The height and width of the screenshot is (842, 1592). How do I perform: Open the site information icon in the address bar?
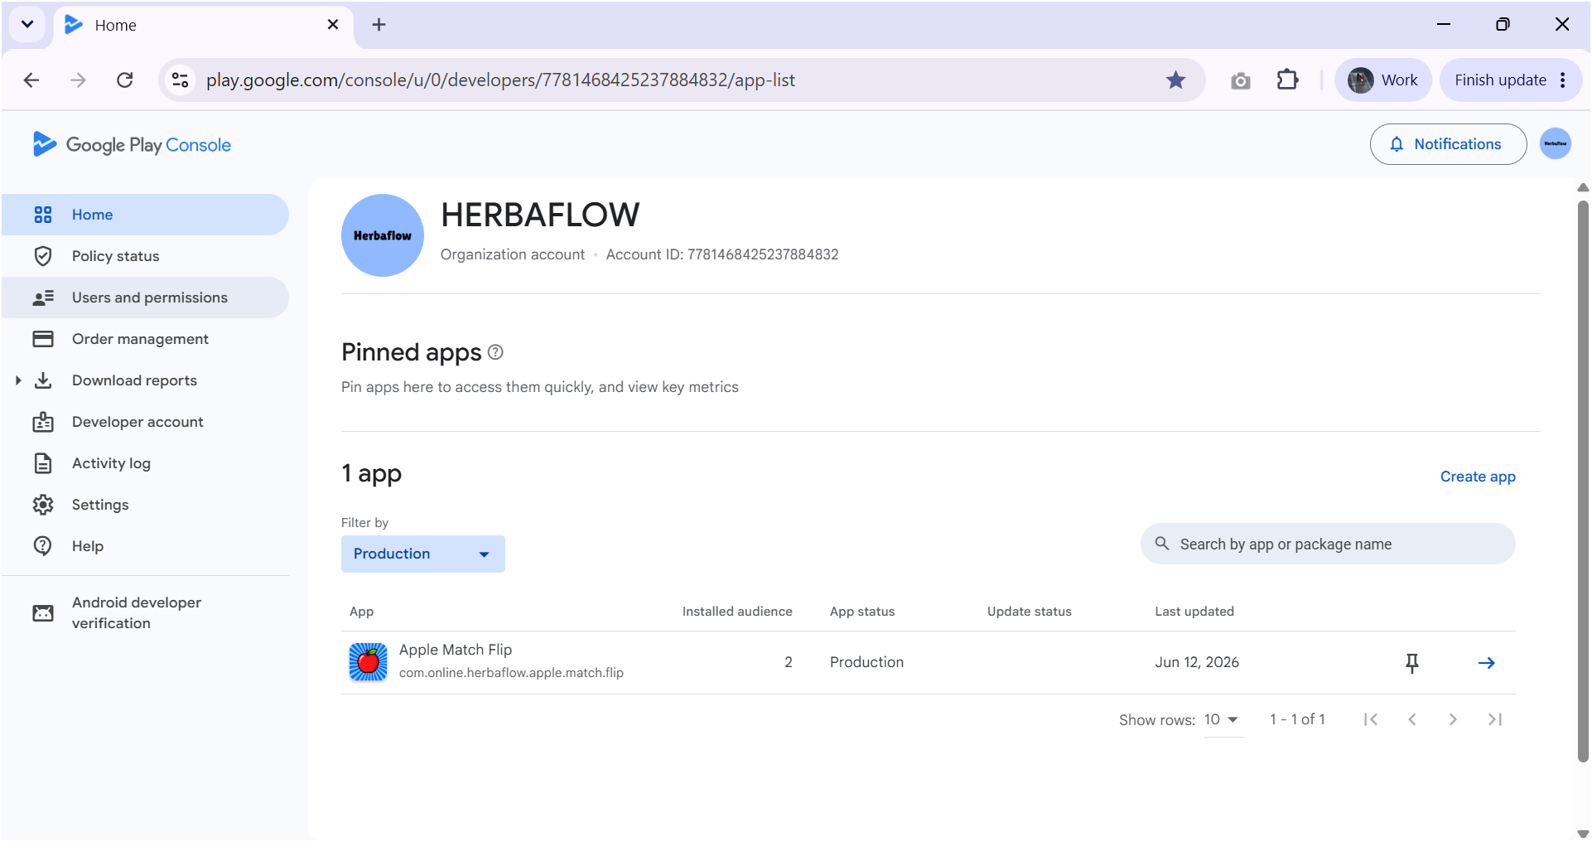click(181, 80)
